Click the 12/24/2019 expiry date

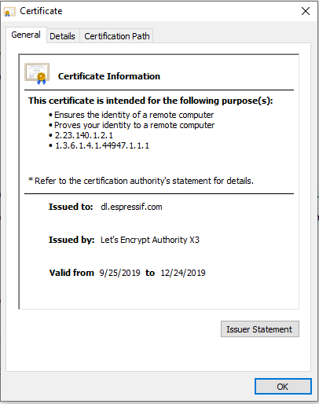click(x=183, y=273)
